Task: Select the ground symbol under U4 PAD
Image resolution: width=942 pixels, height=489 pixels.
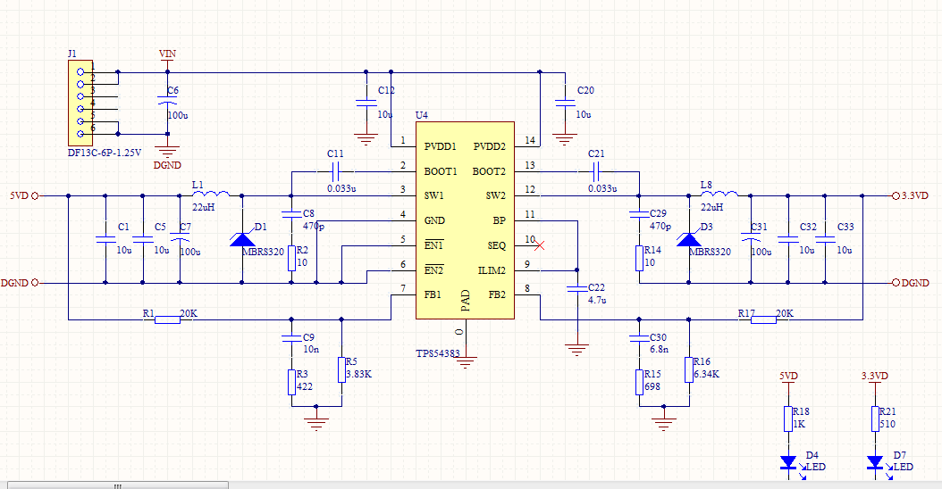Action: 465,362
